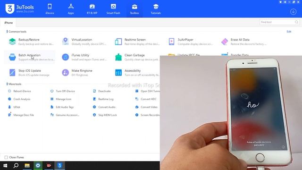Click the download manager arrow icon
The image size is (302, 170).
293,12
